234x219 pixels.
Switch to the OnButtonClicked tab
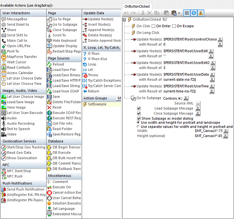(137, 6)
